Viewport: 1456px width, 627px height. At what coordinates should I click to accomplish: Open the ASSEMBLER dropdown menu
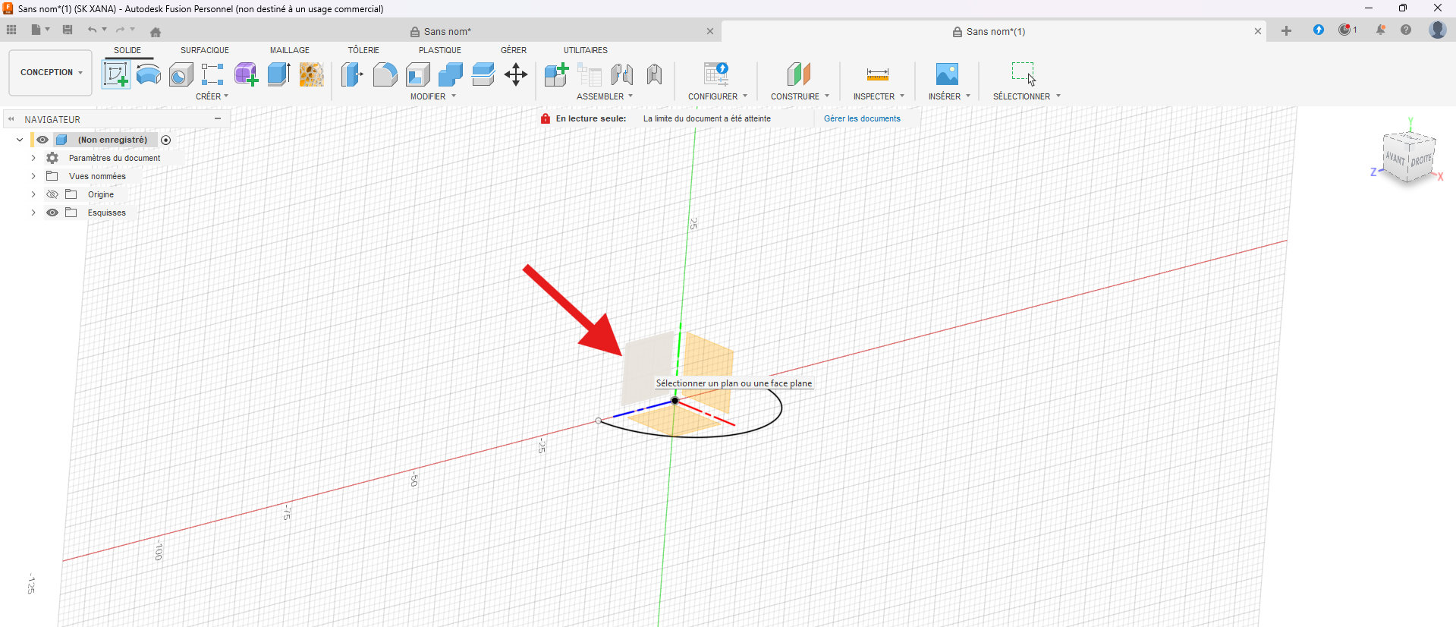[605, 96]
